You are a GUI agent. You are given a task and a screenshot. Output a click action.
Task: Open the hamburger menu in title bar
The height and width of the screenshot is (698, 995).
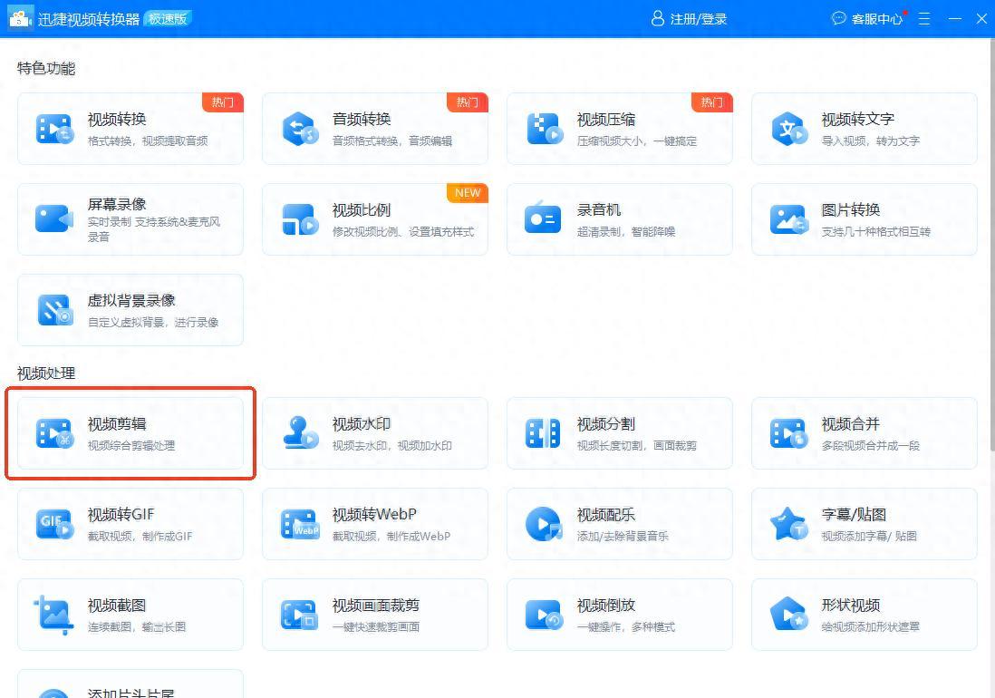click(x=924, y=18)
